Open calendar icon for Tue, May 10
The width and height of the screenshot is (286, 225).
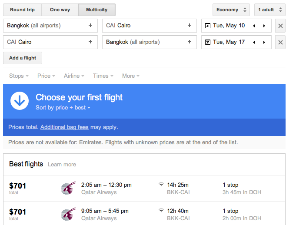click(x=208, y=26)
